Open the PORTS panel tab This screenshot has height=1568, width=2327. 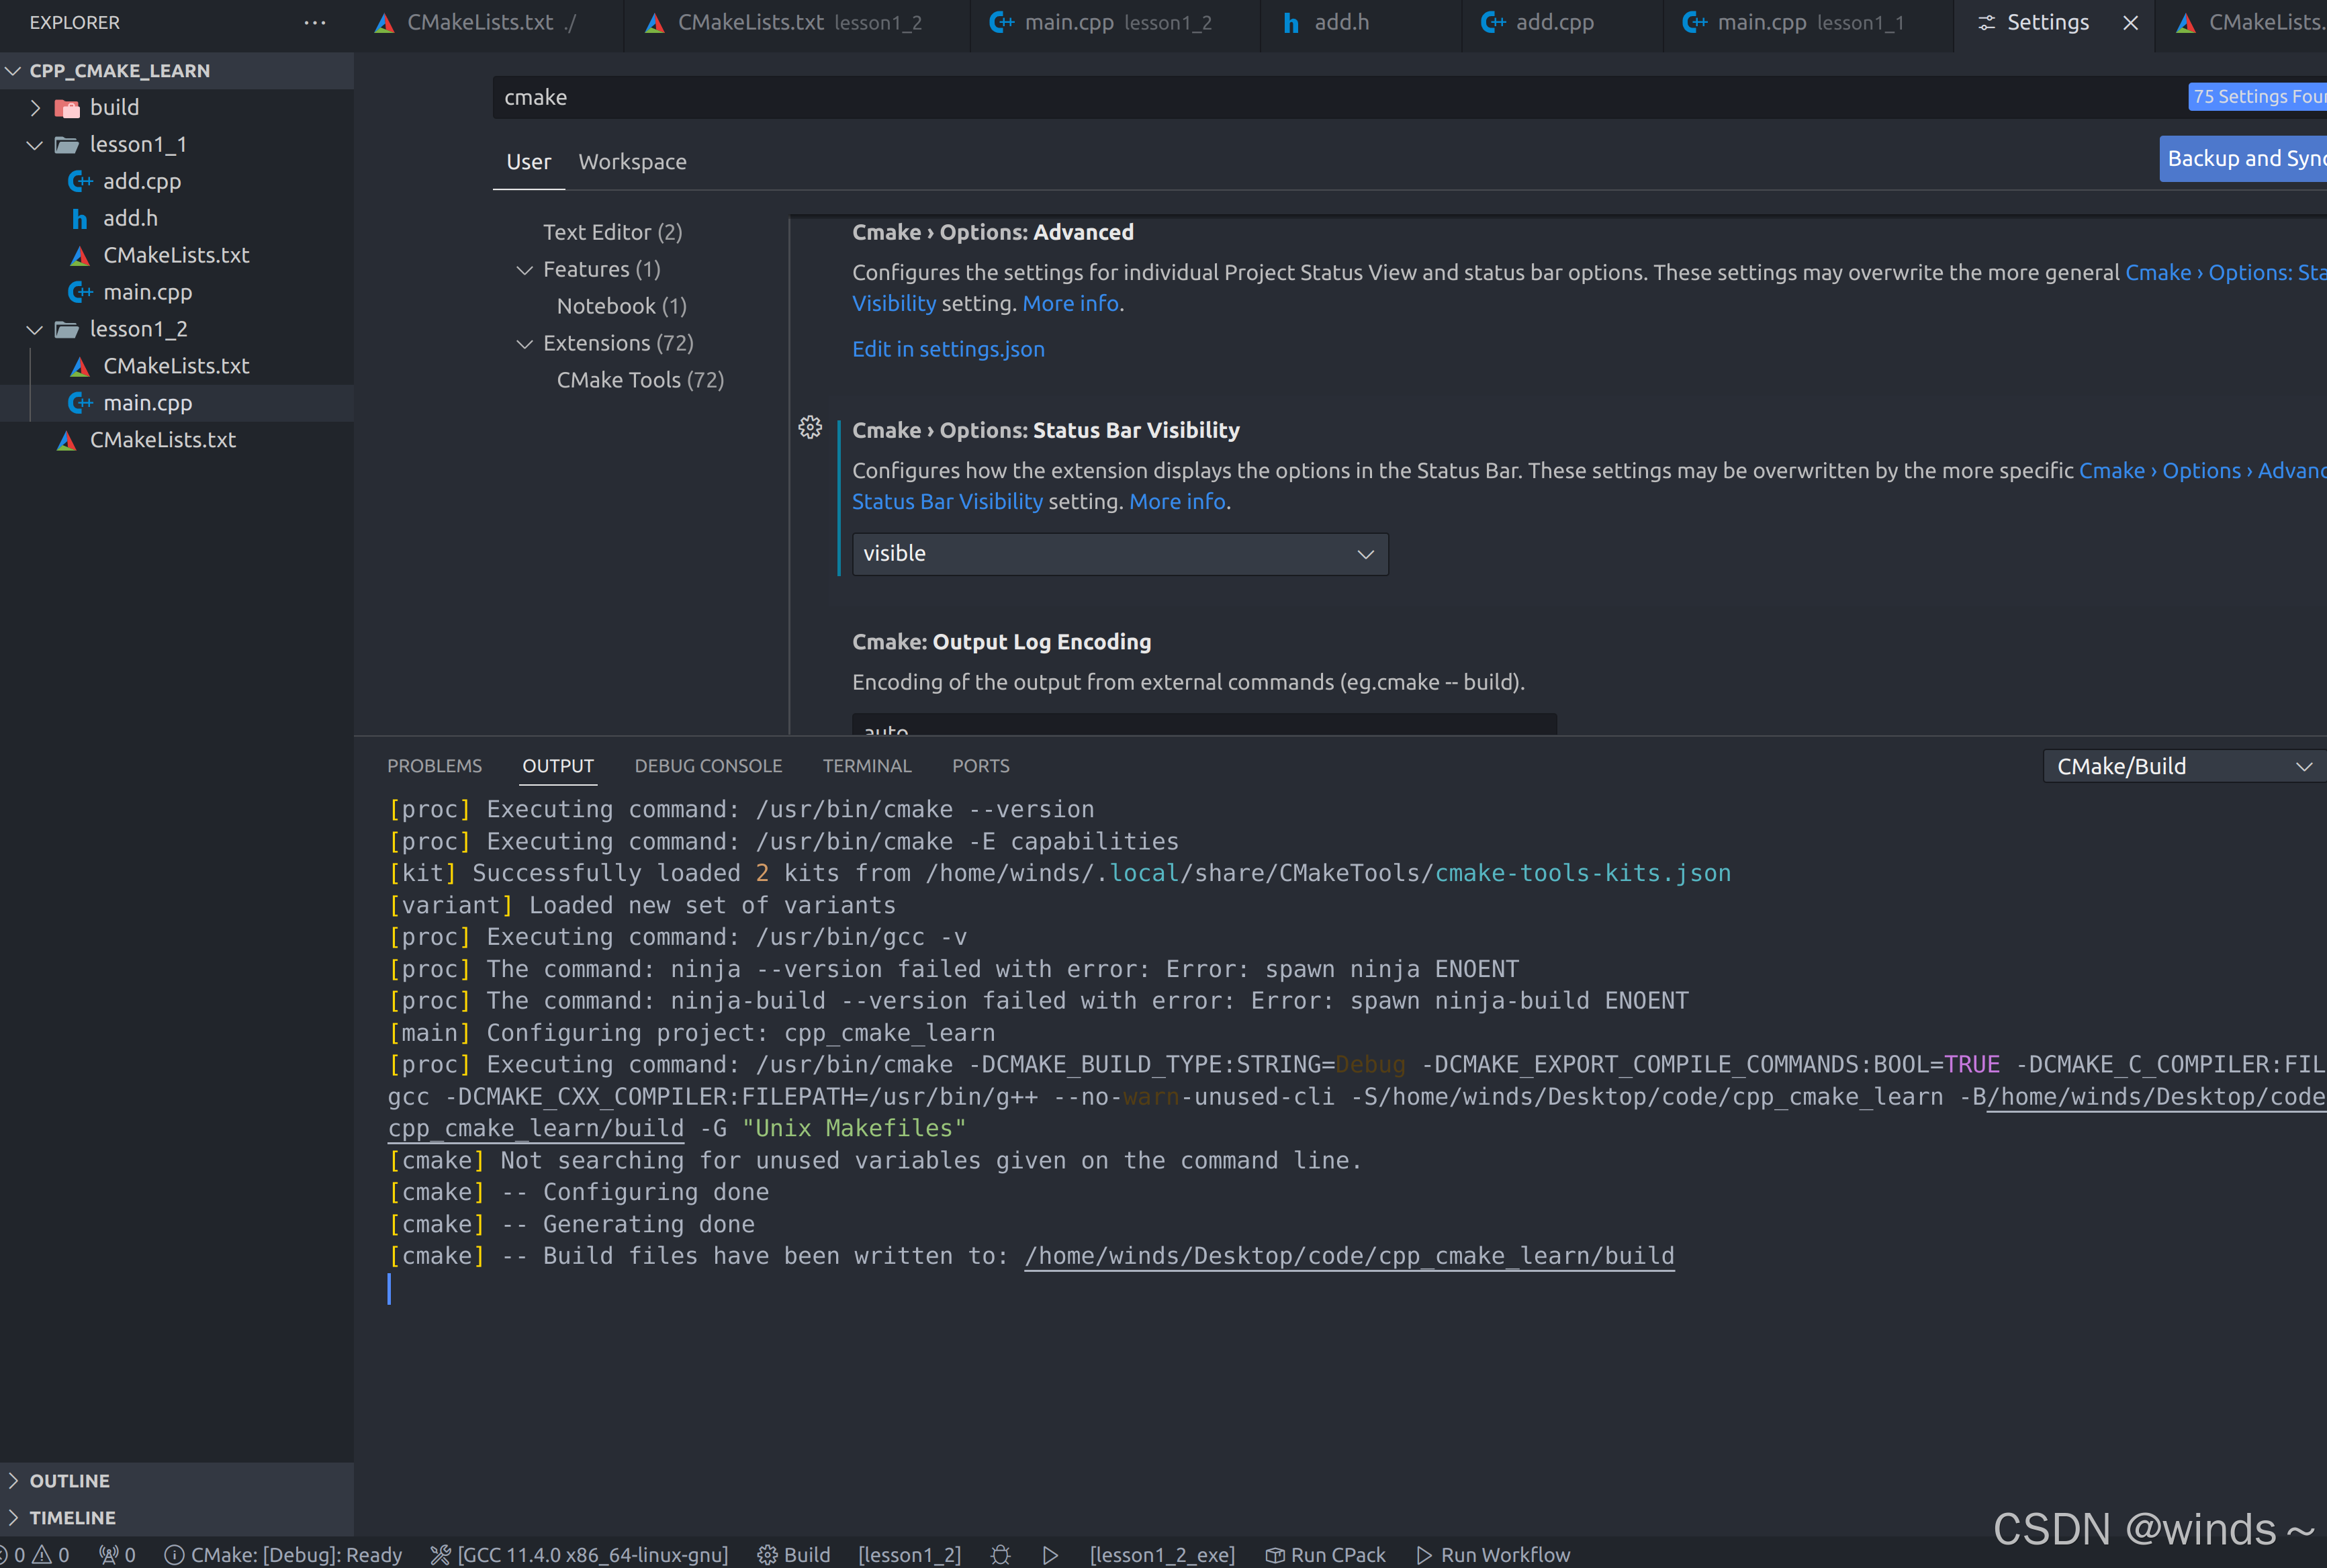[980, 766]
